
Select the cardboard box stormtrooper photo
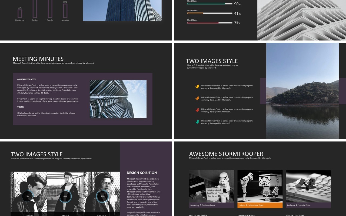coord(260,186)
